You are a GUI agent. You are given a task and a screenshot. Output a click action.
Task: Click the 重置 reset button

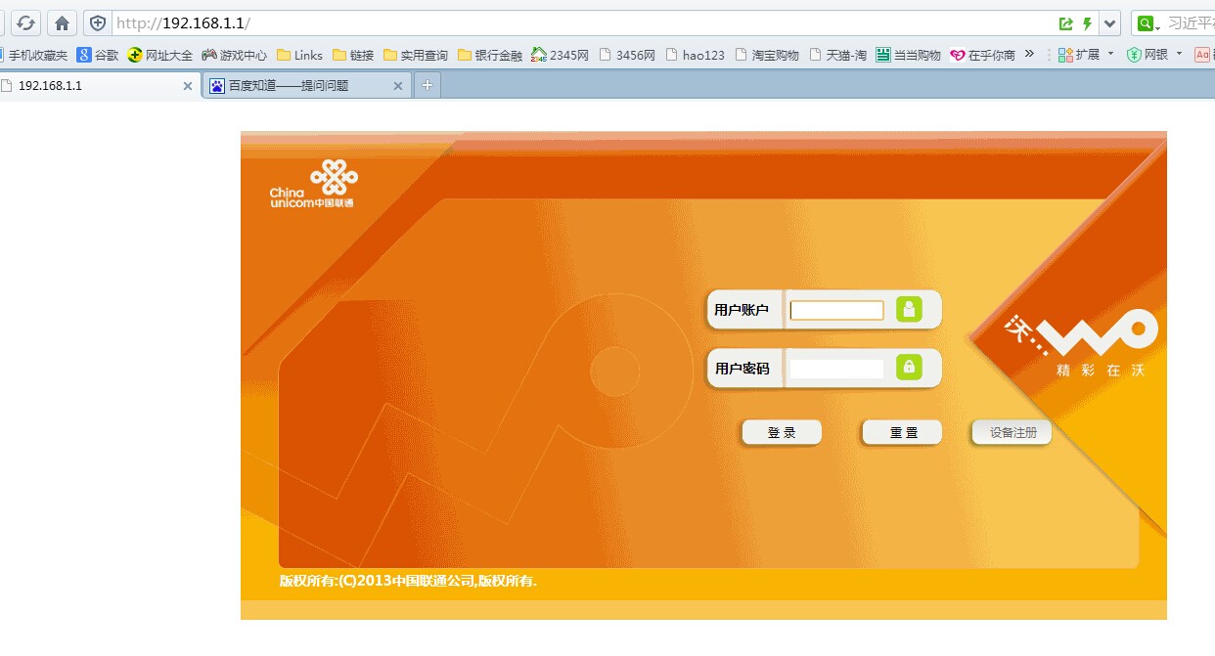[902, 432]
